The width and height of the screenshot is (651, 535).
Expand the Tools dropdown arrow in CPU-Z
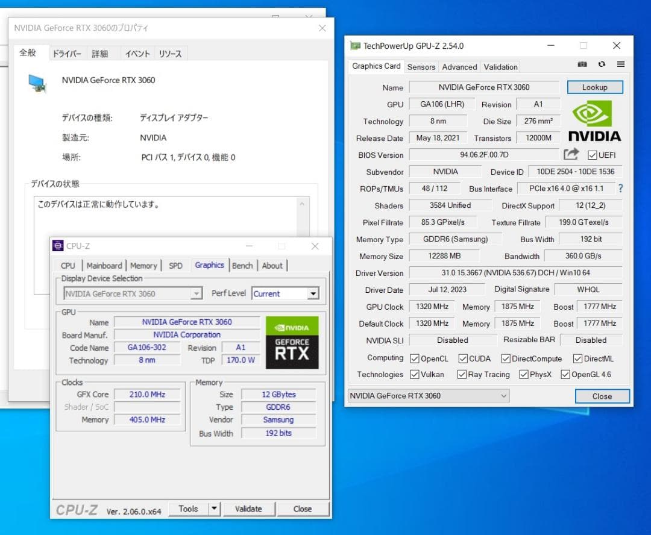tap(215, 508)
